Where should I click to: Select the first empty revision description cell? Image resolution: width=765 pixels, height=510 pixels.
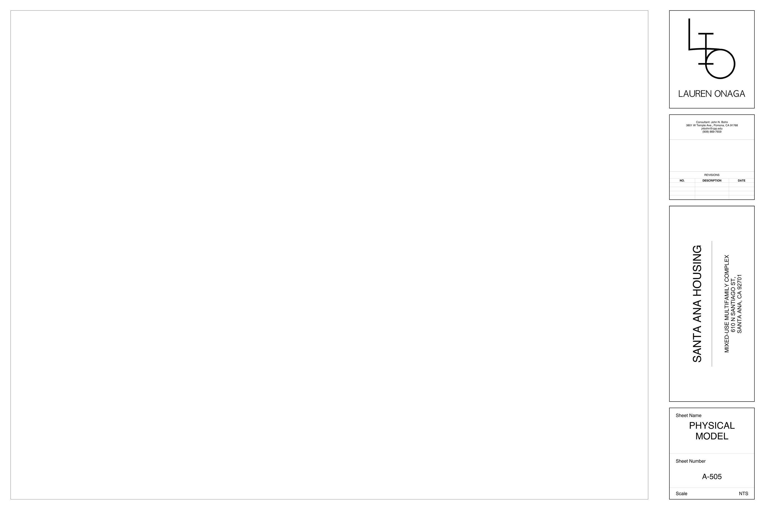point(712,185)
